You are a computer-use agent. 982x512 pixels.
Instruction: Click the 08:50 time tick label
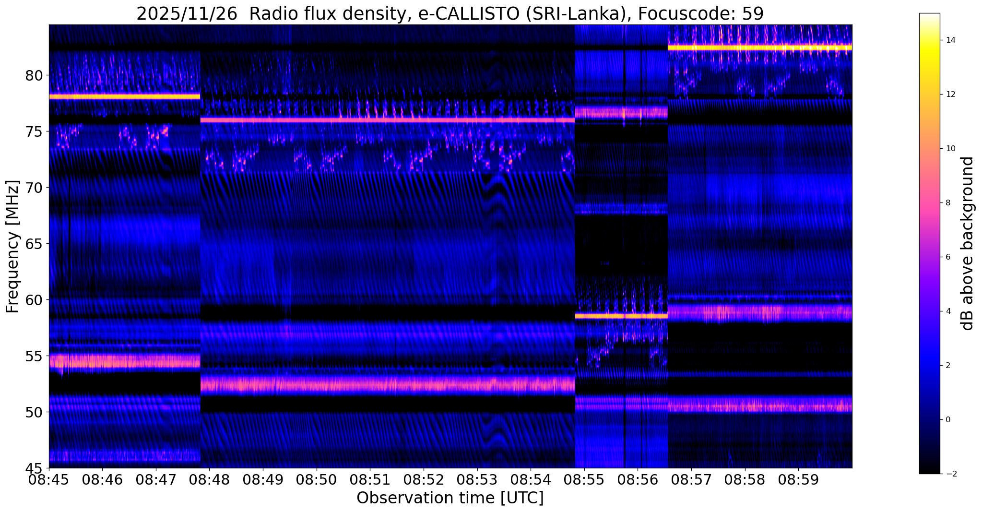[317, 479]
